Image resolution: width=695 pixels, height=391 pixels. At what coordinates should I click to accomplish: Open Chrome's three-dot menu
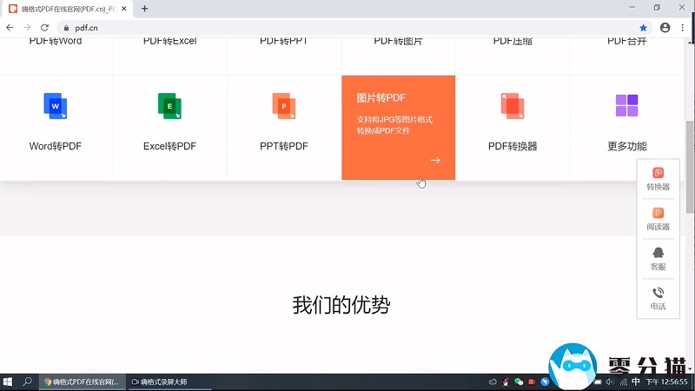pos(683,28)
